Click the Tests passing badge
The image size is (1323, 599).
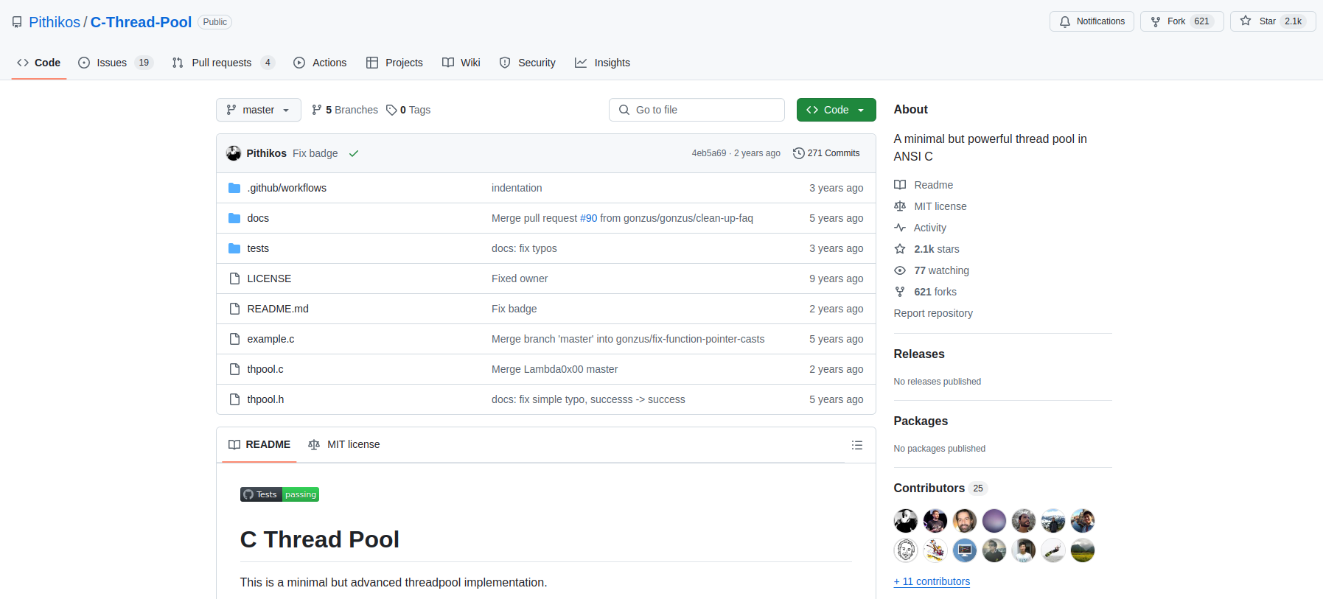click(x=279, y=494)
